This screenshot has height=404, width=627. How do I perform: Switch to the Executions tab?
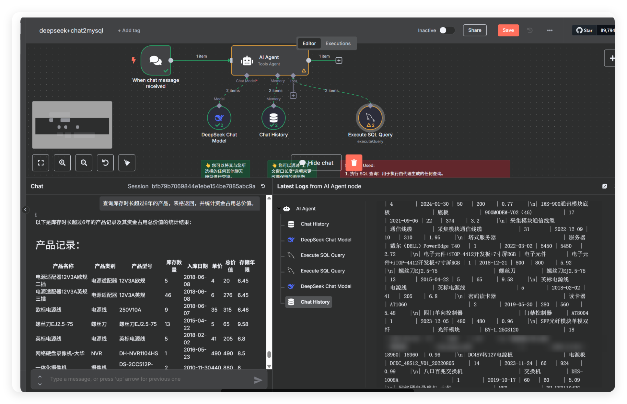click(338, 43)
